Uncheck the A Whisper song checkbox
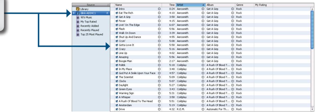 tap(117, 97)
